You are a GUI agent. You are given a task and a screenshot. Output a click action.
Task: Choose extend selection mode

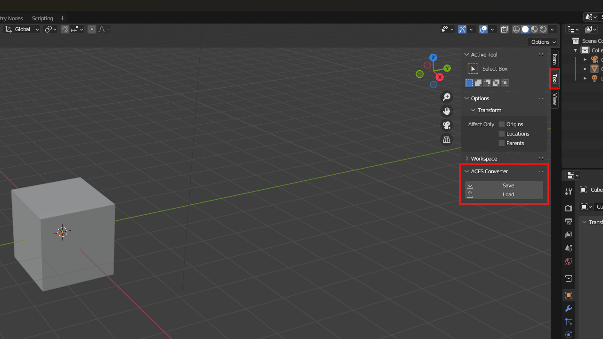[478, 83]
